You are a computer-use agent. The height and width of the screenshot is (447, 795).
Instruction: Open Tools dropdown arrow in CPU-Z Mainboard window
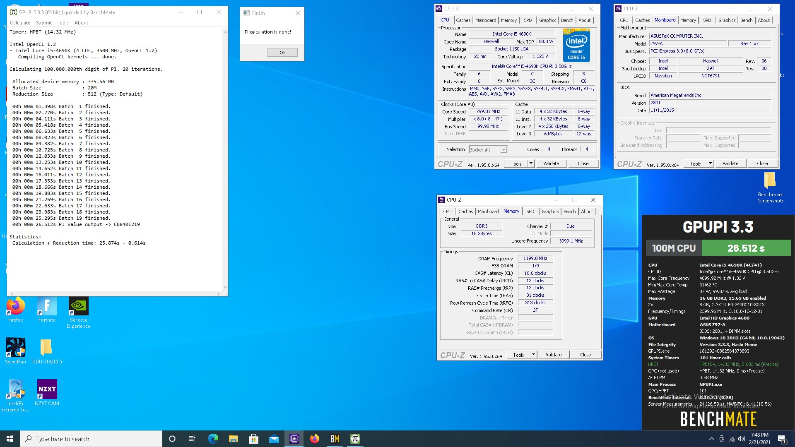[x=710, y=163]
